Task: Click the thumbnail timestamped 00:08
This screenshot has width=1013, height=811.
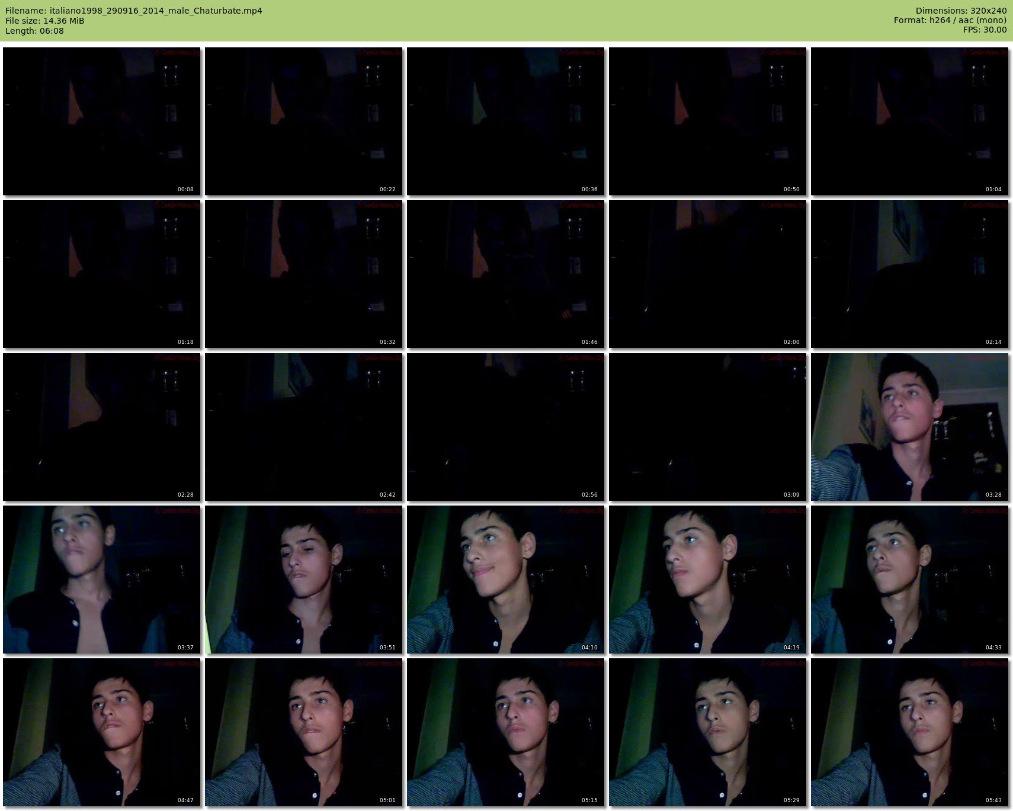Action: click(102, 121)
